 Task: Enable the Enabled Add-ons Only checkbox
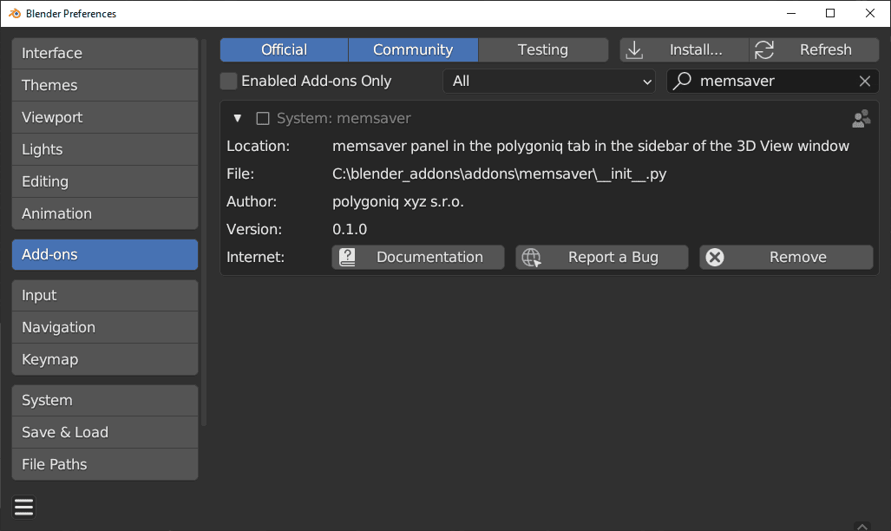tap(228, 80)
